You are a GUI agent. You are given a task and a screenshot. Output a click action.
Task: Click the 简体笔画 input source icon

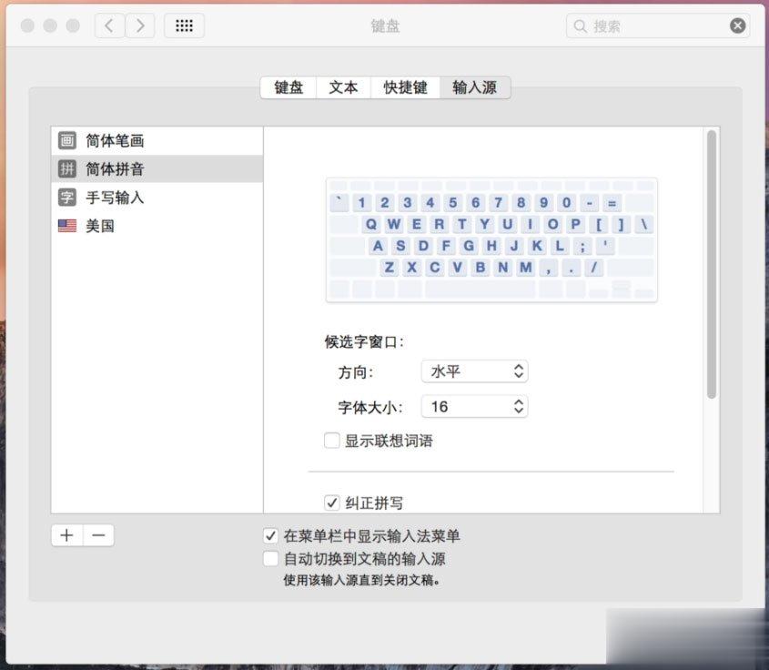pos(67,141)
